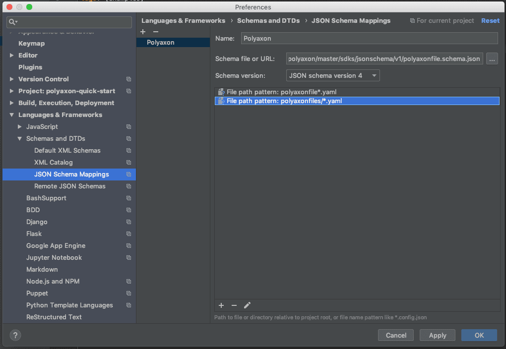The height and width of the screenshot is (349, 506).
Task: Open Puppet settings page
Action: point(37,293)
